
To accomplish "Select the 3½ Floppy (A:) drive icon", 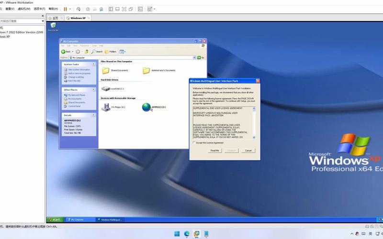I will (106, 107).
